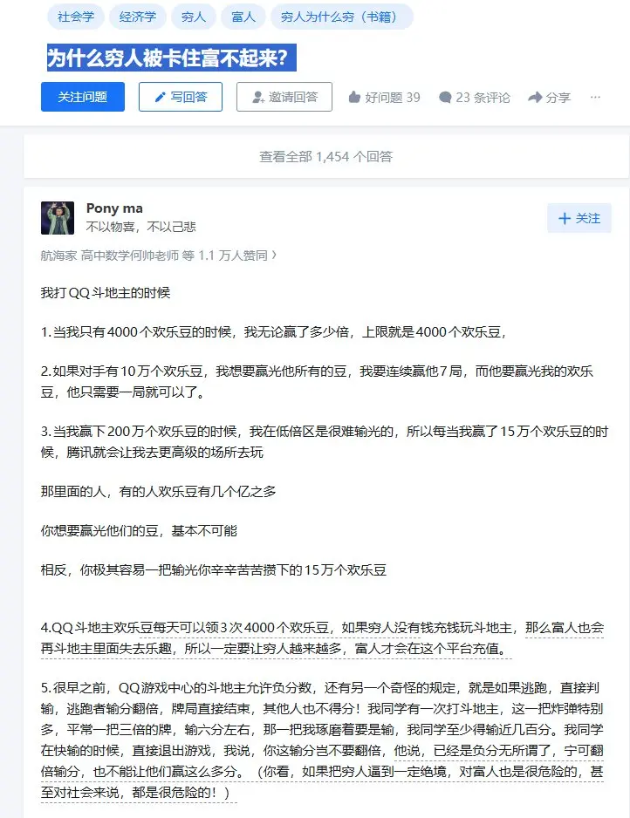Open Pony ma's profile via avatar
The height and width of the screenshot is (818, 630).
58,218
